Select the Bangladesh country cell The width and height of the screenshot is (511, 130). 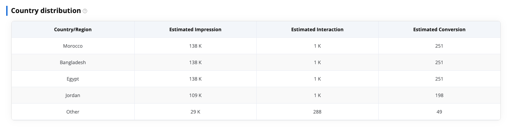click(73, 62)
